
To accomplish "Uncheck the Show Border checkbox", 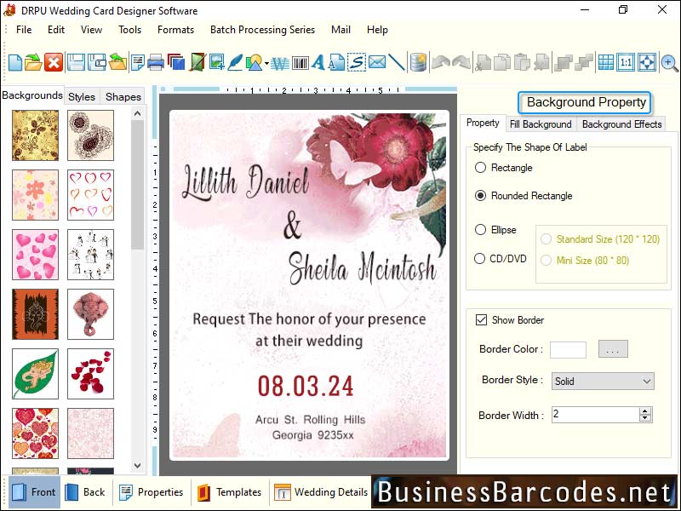I will pyautogui.click(x=483, y=319).
